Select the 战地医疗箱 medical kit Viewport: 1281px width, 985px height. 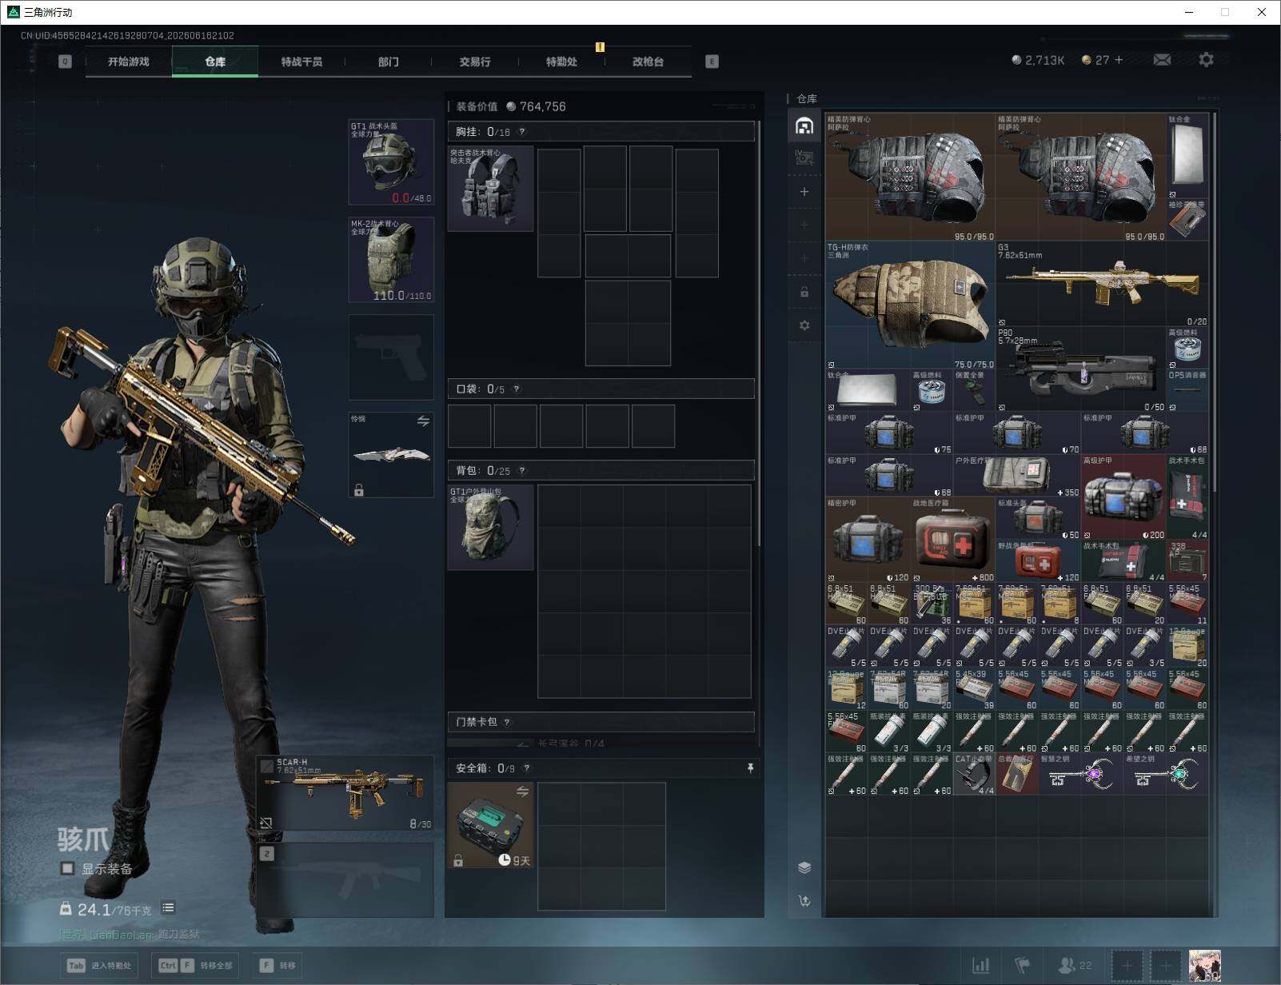coord(952,540)
